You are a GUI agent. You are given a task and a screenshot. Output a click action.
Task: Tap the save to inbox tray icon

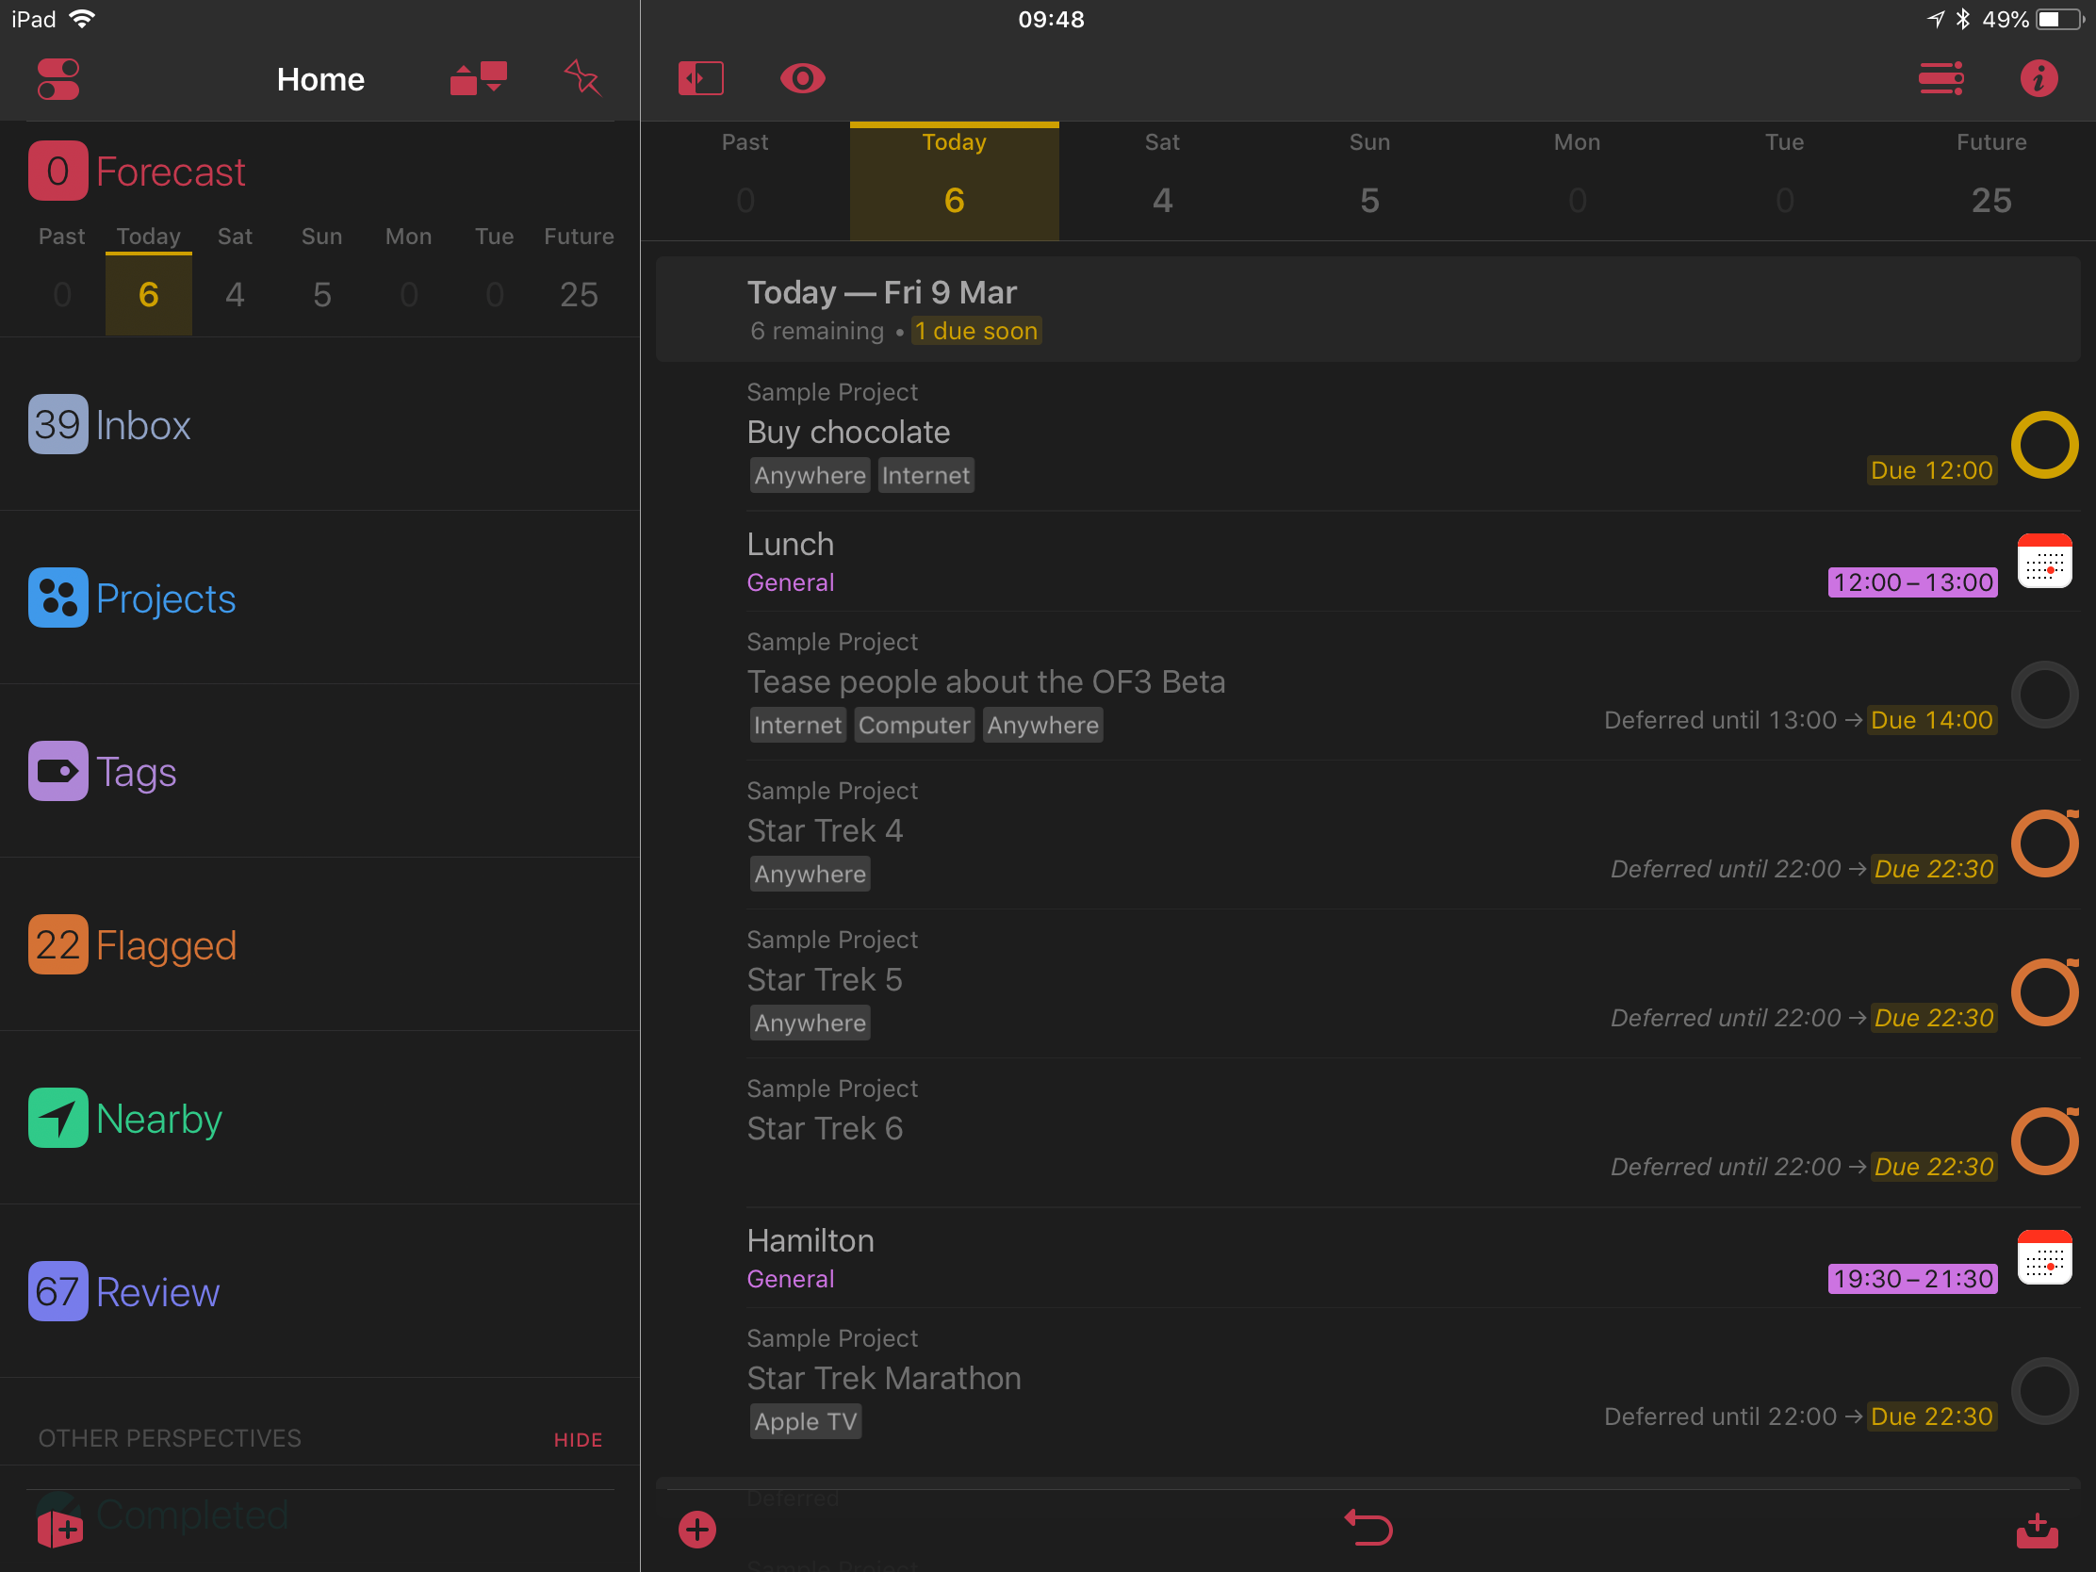2036,1531
